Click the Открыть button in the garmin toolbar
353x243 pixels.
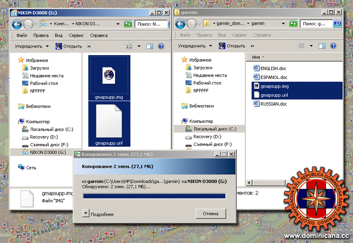(x=232, y=46)
